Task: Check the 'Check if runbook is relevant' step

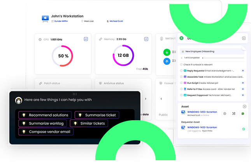Action: click(x=181, y=64)
